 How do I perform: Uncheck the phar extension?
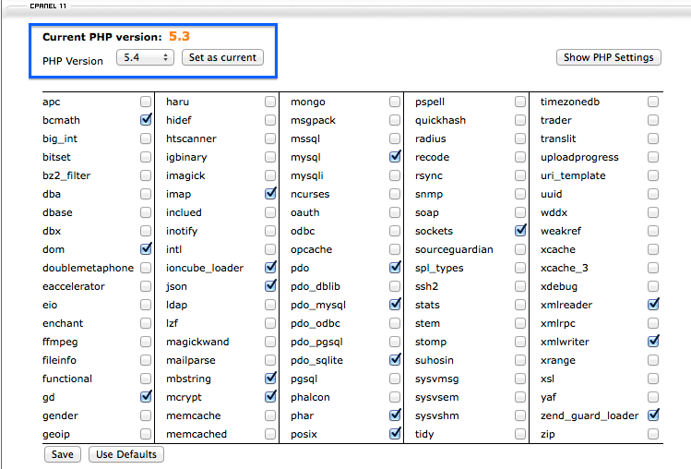coord(395,415)
